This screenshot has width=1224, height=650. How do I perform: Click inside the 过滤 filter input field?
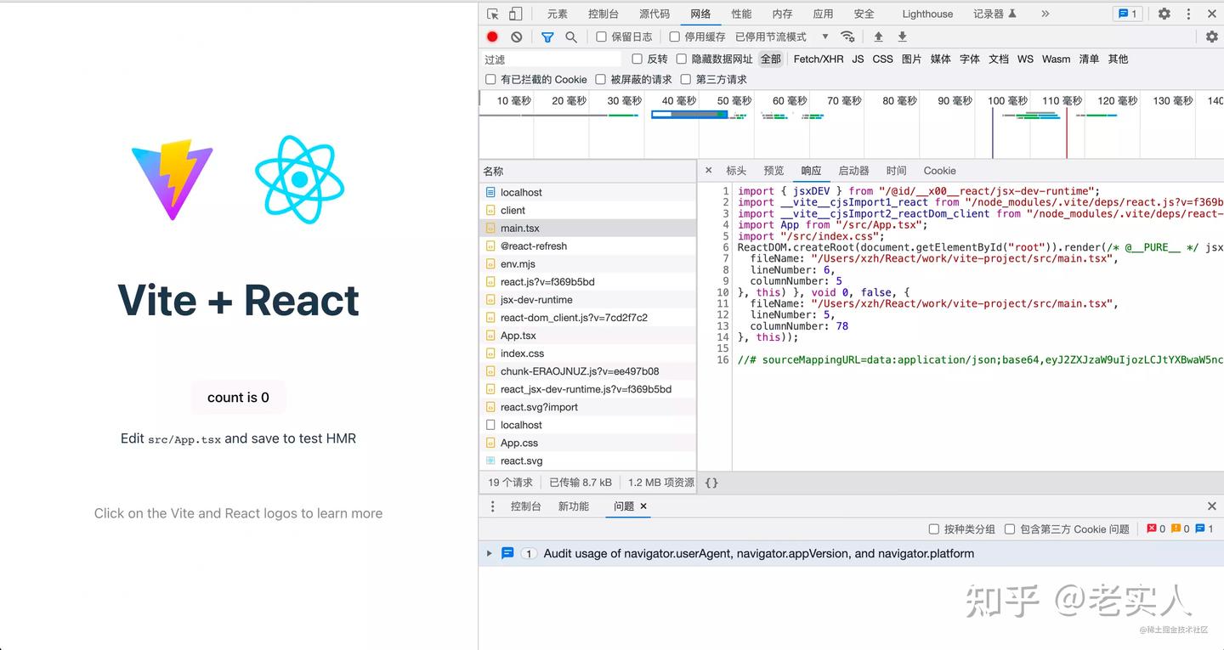tap(552, 59)
